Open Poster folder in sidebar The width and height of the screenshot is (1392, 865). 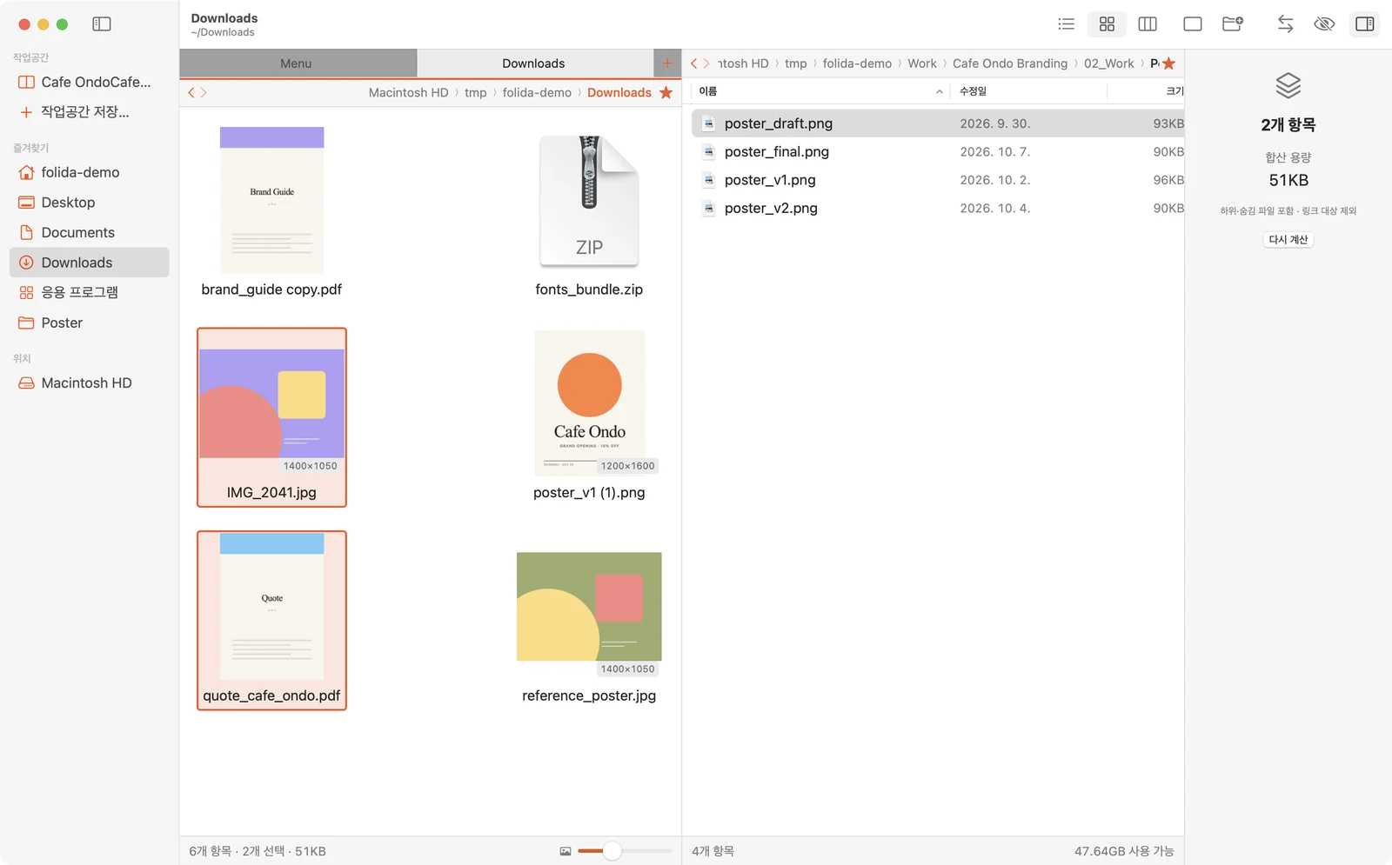click(89, 323)
